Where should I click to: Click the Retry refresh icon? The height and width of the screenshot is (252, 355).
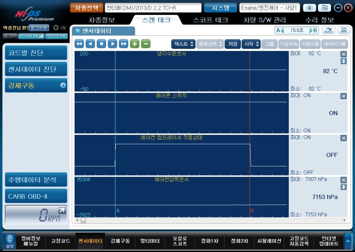329,30
